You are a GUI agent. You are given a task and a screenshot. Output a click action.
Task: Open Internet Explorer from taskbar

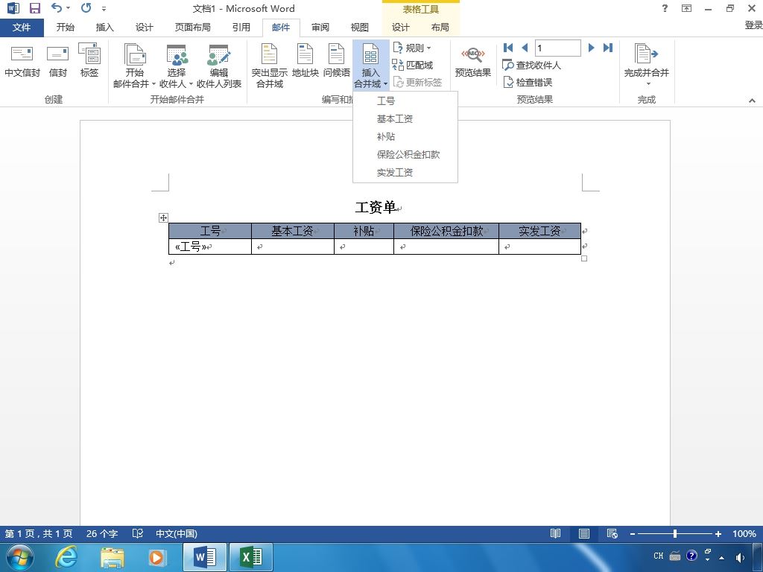66,557
